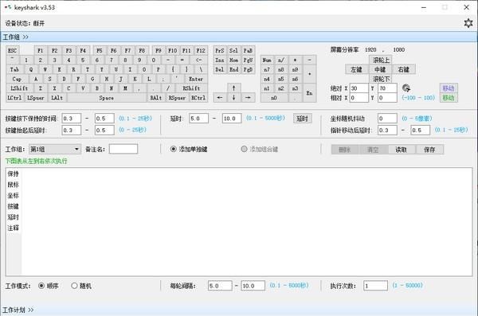Viewport: 478px width, 316px height.
Task: Click the numpad En key
Action: click(x=309, y=93)
